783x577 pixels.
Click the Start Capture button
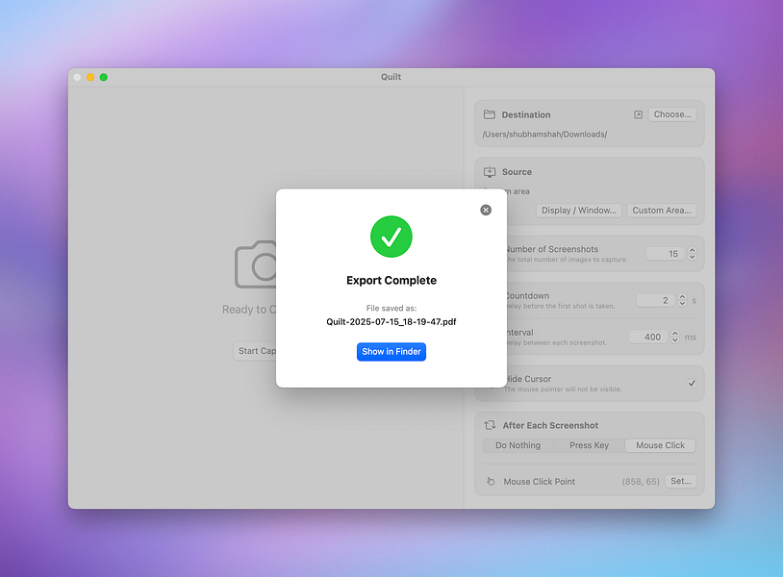255,351
